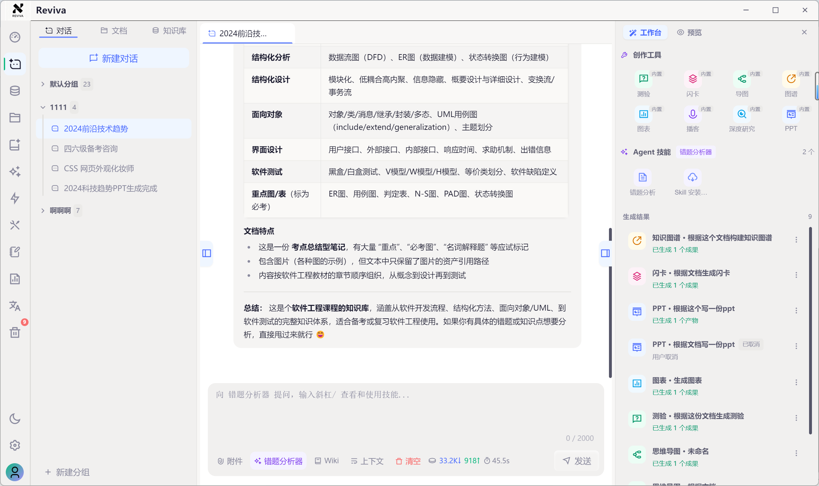
Task: Open more menu for cancelled PPT result
Action: 796,346
